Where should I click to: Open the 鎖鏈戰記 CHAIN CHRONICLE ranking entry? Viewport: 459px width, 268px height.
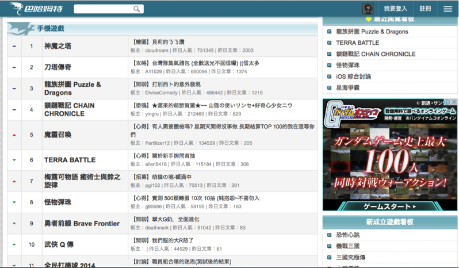70,109
